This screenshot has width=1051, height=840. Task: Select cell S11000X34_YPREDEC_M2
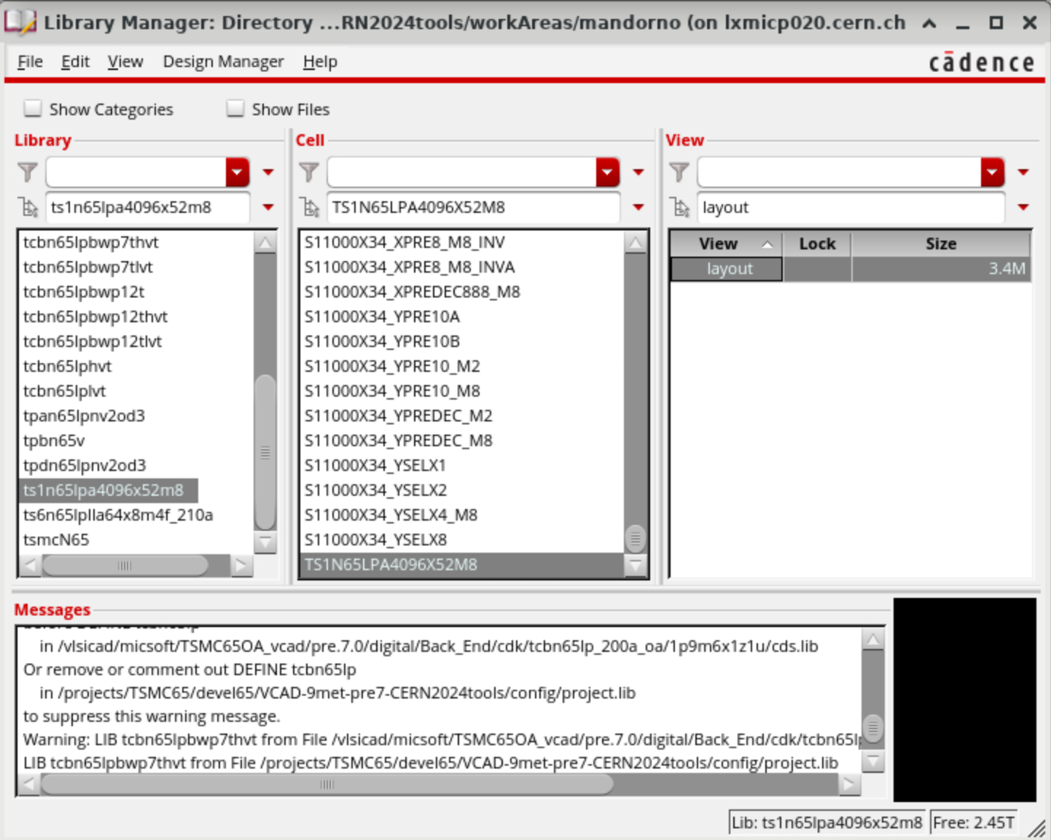[398, 416]
